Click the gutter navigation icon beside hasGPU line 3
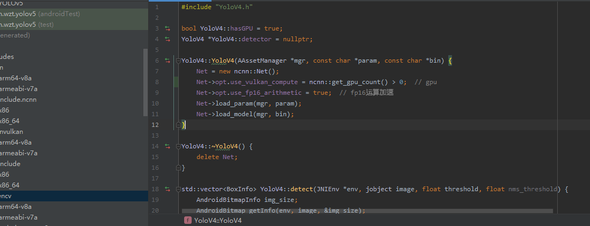Image resolution: width=590 pixels, height=226 pixels. pyautogui.click(x=167, y=28)
